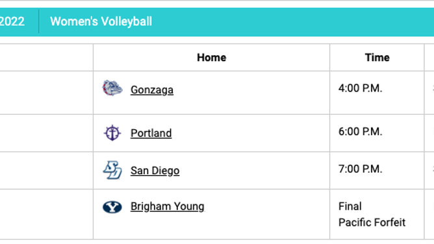Click the empty cell left of Gonzaga
The height and width of the screenshot is (244, 434).
tap(46, 93)
